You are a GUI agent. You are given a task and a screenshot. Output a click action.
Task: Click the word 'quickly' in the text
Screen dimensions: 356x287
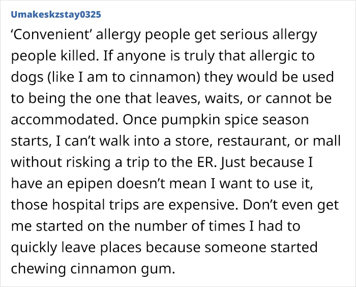coord(34,248)
